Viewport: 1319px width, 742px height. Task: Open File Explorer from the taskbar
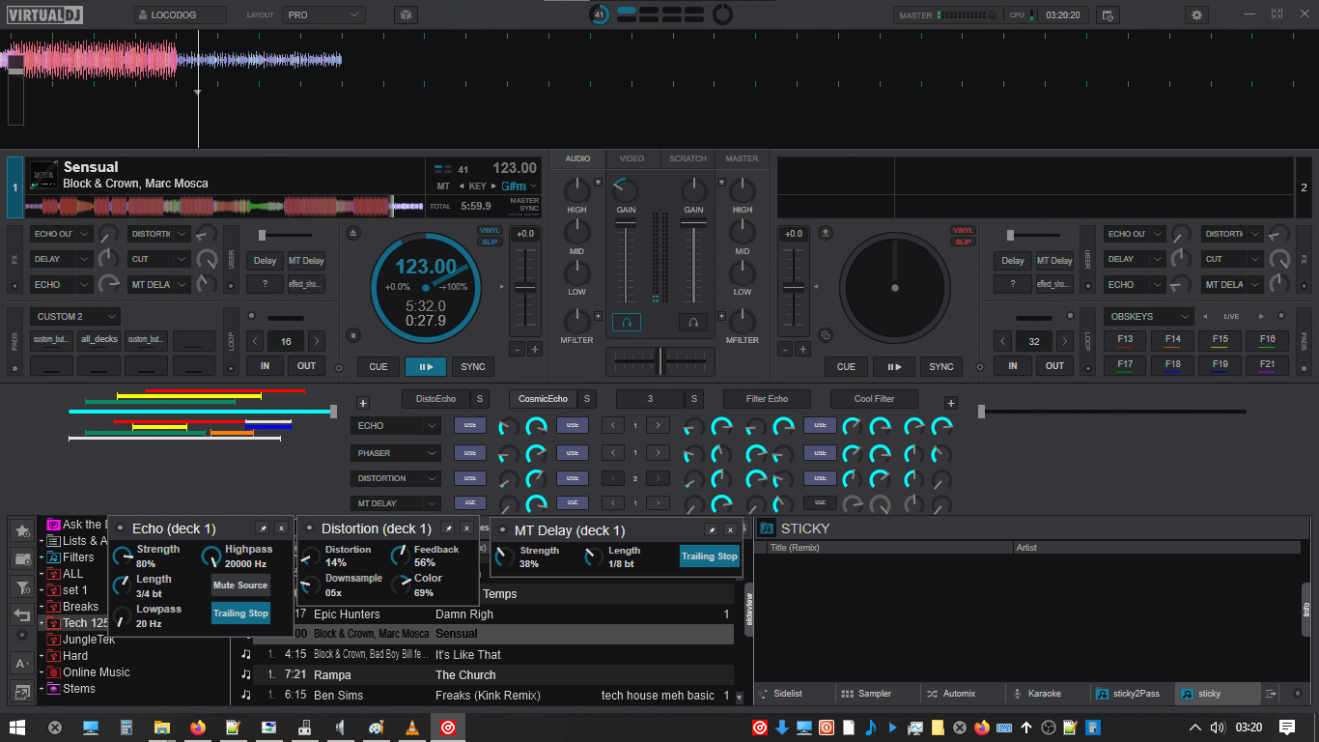162,728
